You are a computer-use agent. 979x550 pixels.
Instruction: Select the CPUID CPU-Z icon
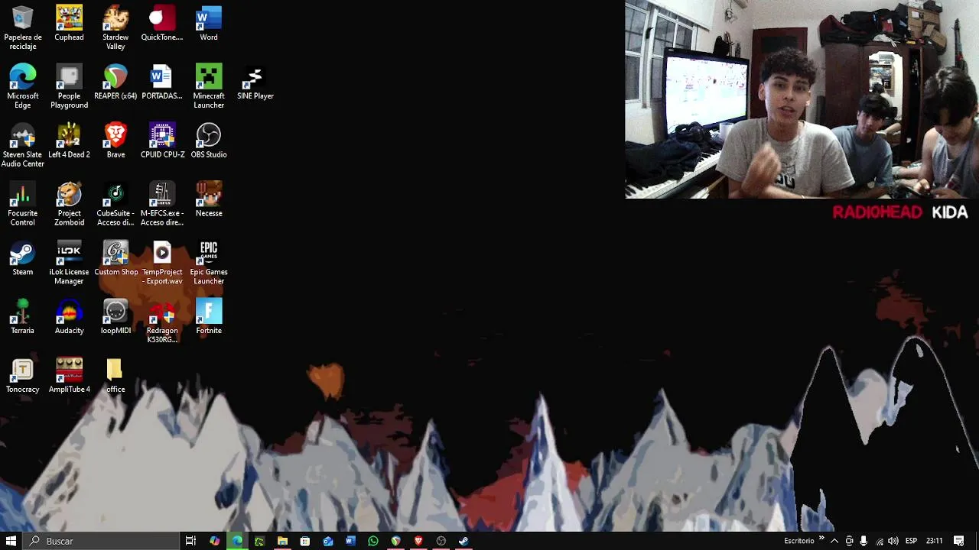(x=162, y=141)
